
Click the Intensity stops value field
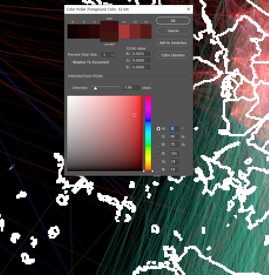tap(131, 88)
